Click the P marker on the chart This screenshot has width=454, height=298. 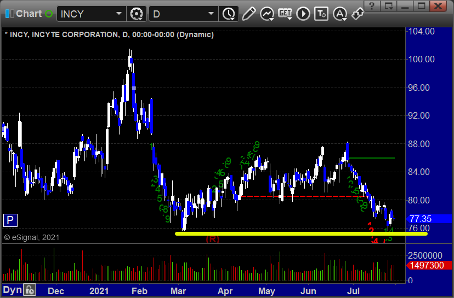coord(10,220)
